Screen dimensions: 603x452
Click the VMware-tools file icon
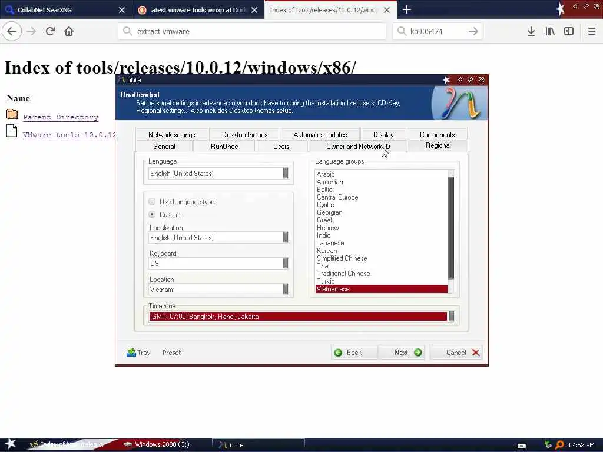coord(12,131)
